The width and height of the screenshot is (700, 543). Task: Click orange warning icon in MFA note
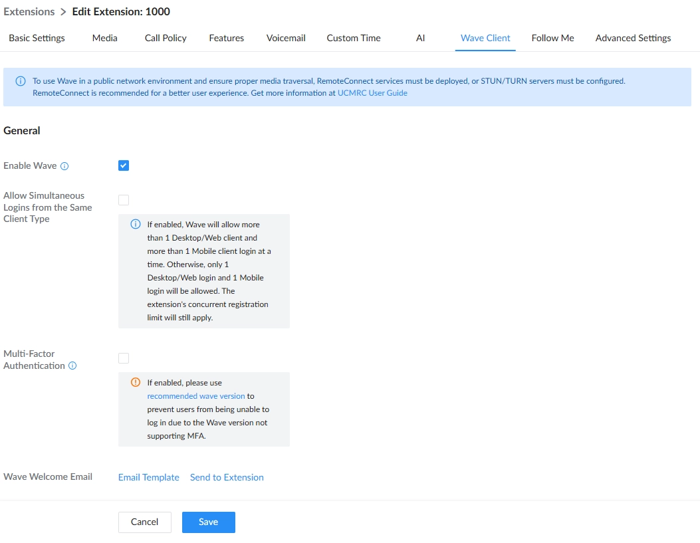pos(135,382)
